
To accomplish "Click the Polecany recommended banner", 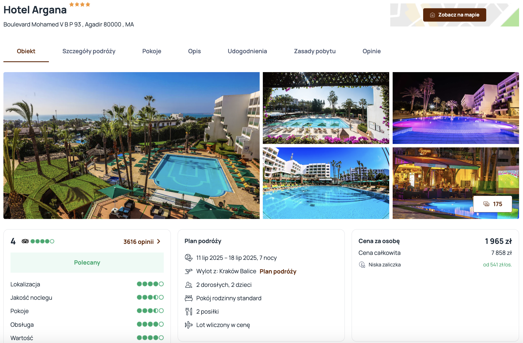I will pos(87,262).
